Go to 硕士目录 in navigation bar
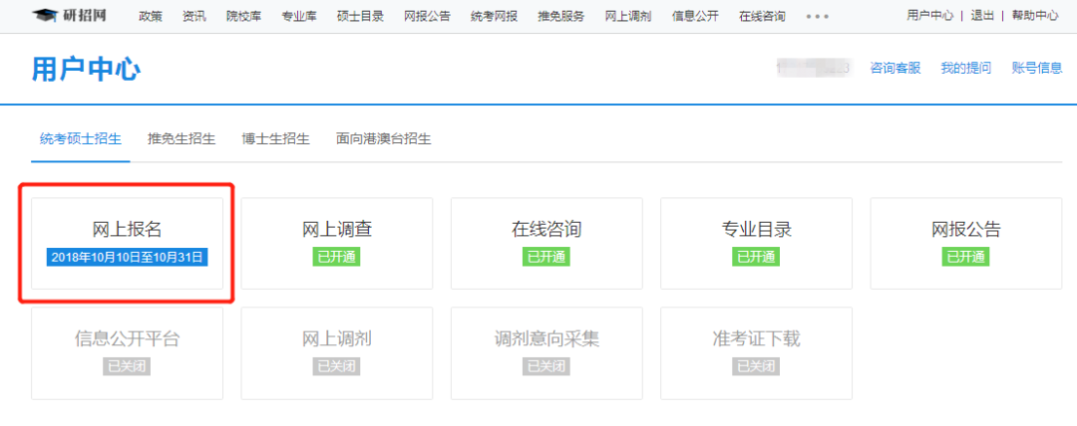 358,17
